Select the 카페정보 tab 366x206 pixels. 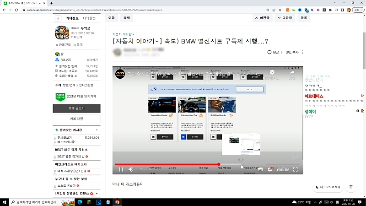coord(72,18)
